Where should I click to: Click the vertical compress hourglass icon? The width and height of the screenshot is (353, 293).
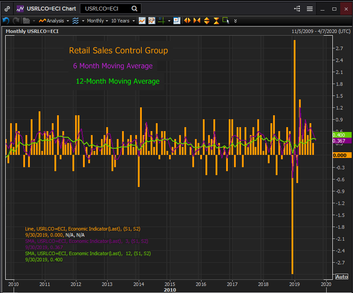[x=216, y=21]
